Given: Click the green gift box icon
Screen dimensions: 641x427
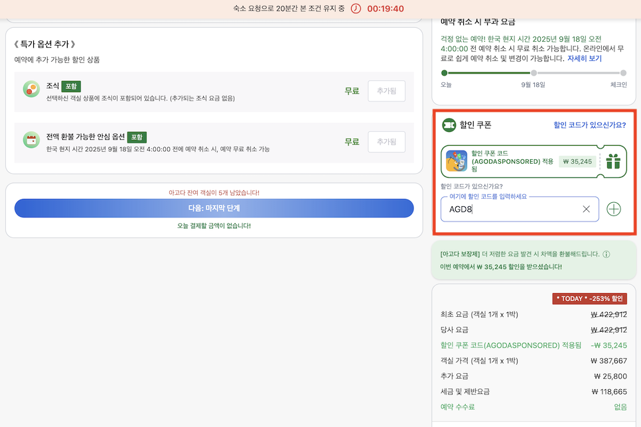Looking at the screenshot, I should click(x=613, y=161).
